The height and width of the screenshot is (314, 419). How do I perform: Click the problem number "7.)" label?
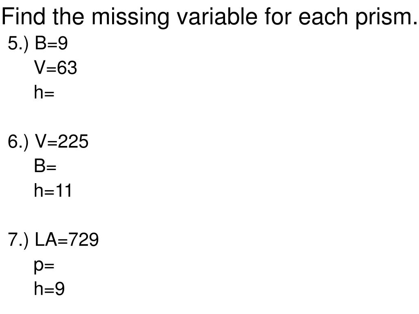click(x=18, y=240)
